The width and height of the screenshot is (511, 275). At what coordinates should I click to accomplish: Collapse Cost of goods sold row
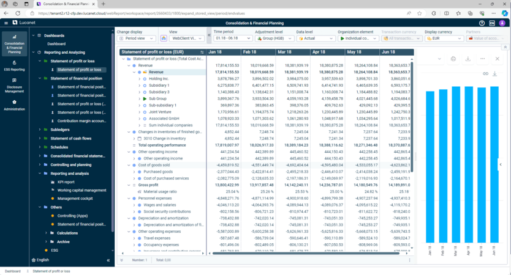point(129,165)
